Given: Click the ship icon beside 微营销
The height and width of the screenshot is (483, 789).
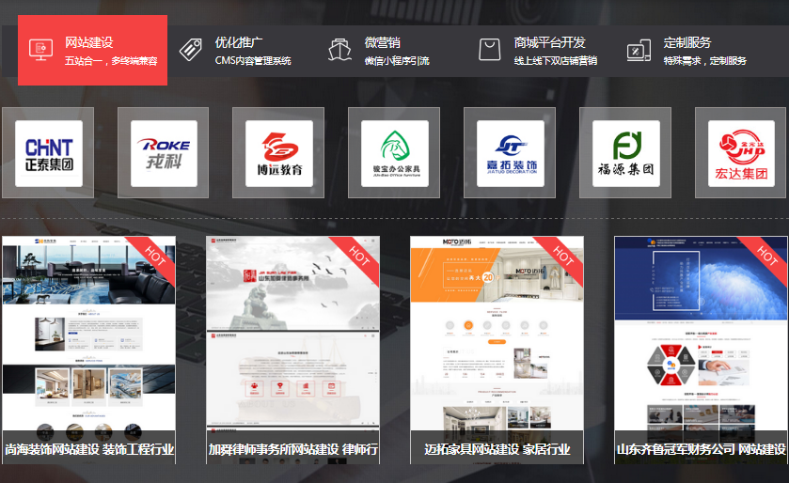Looking at the screenshot, I should pyautogui.click(x=339, y=49).
